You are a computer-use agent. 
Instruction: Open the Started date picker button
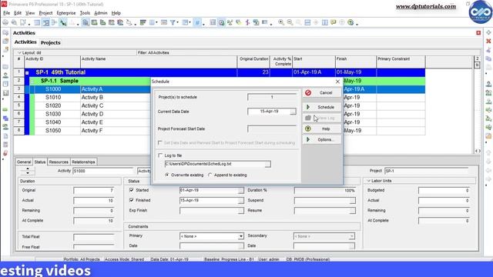(x=240, y=191)
